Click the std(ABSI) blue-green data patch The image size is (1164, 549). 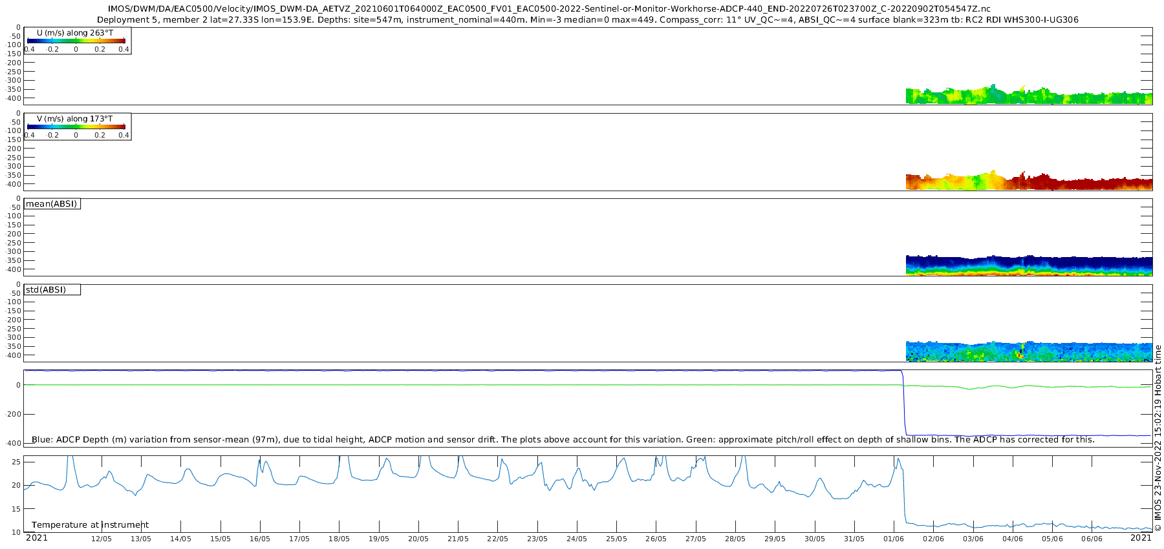tap(1029, 351)
